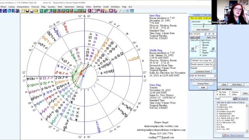Click Print in the animation panel
The image size is (249, 140).
pos(197,80)
